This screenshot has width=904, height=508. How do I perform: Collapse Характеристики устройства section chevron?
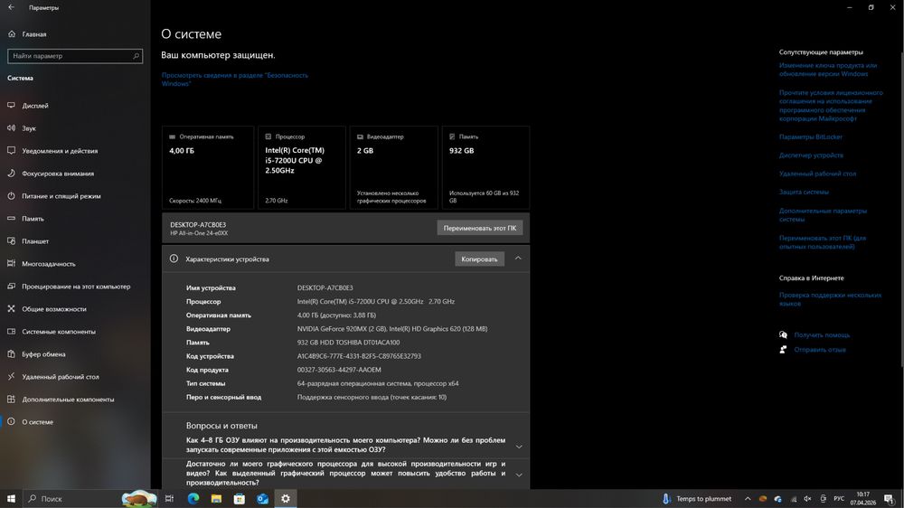[518, 259]
